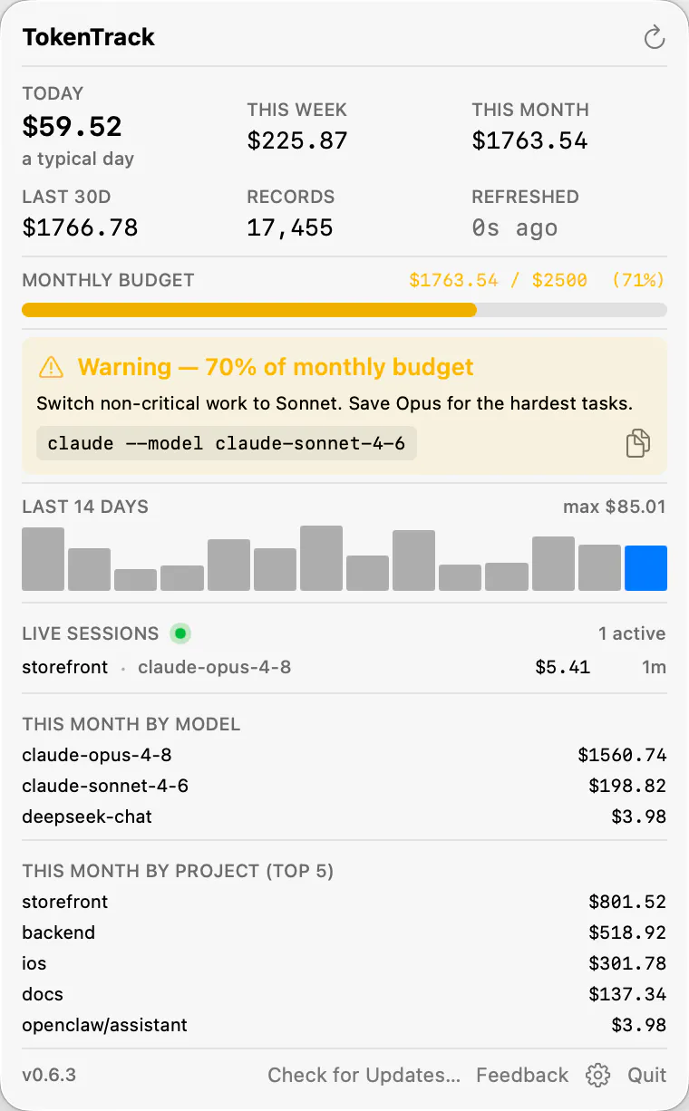Image resolution: width=689 pixels, height=1111 pixels.
Task: Select the claude-sonnet-4-6 model row
Action: (x=344, y=786)
